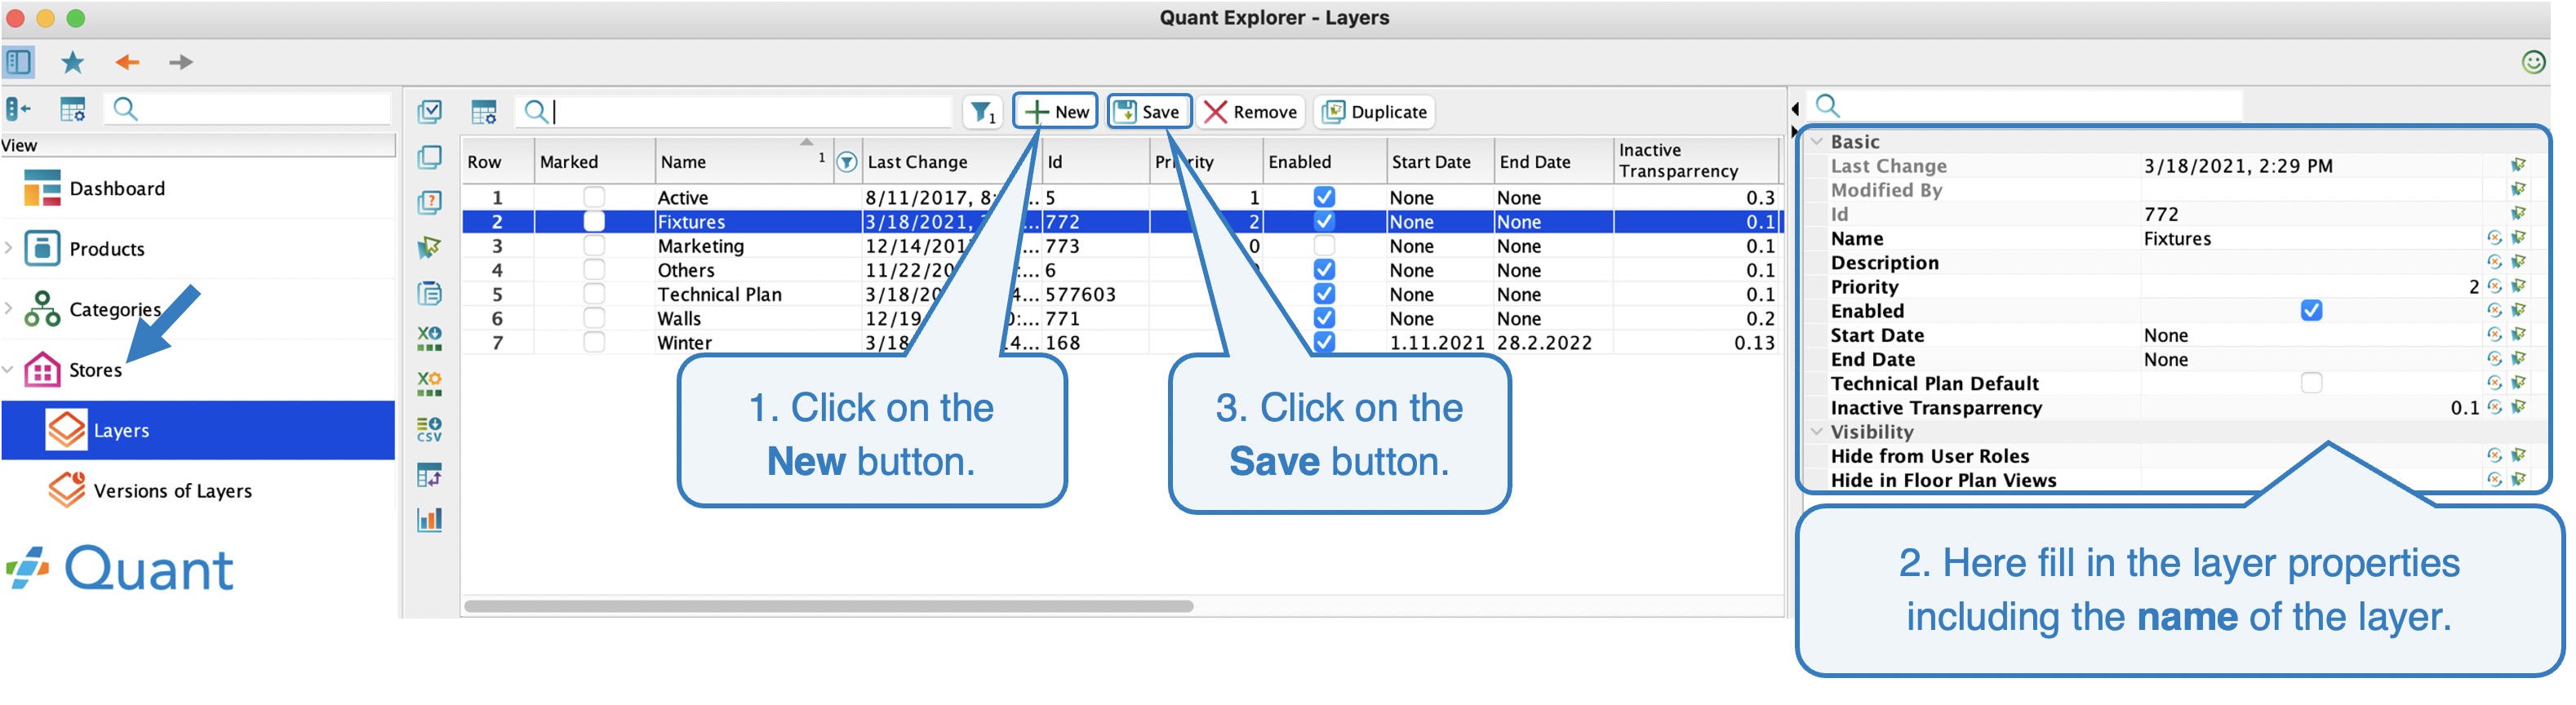The image size is (2576, 705).
Task: Uncheck Enabled for the Active layer row
Action: (x=1324, y=197)
